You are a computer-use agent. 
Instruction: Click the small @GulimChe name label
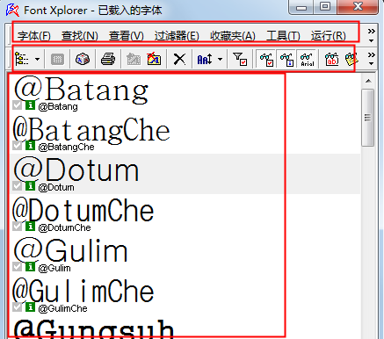tap(63, 308)
